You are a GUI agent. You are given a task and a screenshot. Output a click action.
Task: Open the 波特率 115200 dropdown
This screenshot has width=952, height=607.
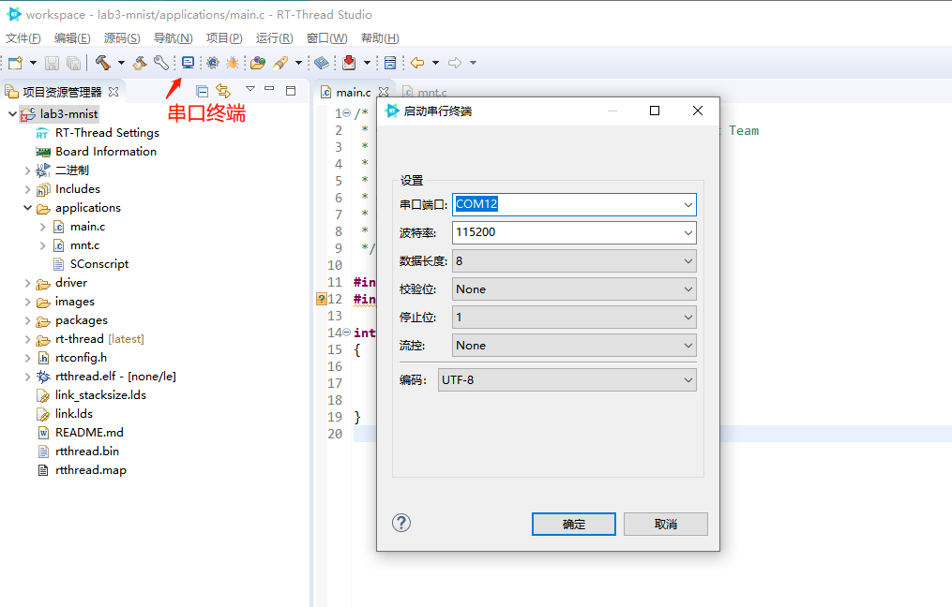pyautogui.click(x=574, y=233)
